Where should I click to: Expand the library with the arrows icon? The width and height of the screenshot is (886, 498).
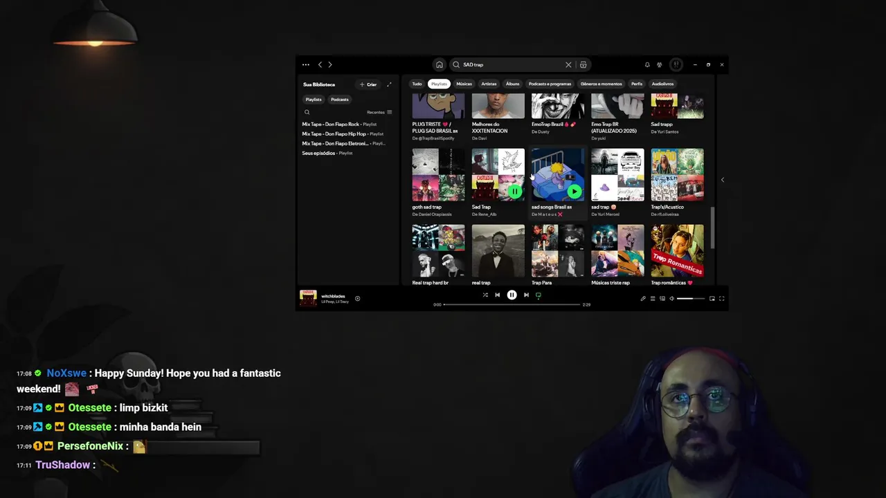click(389, 84)
